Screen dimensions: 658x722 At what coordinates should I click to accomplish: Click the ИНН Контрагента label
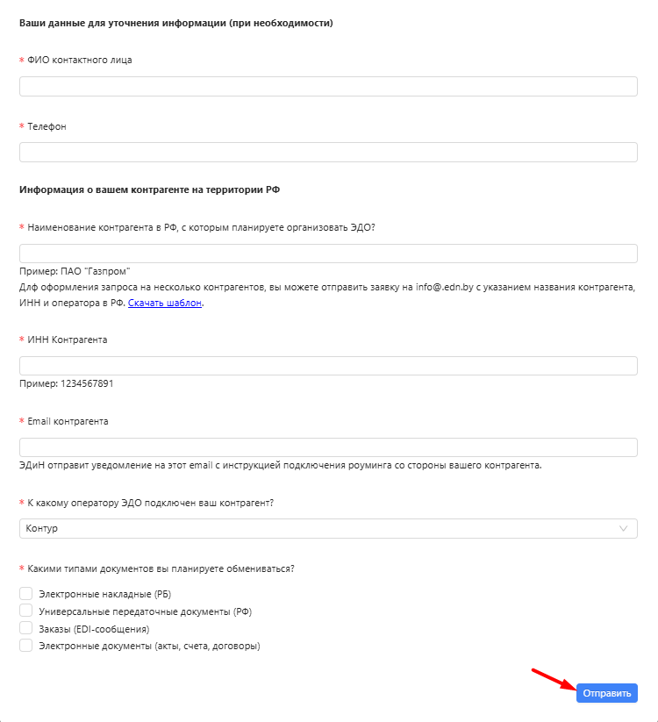(x=68, y=340)
